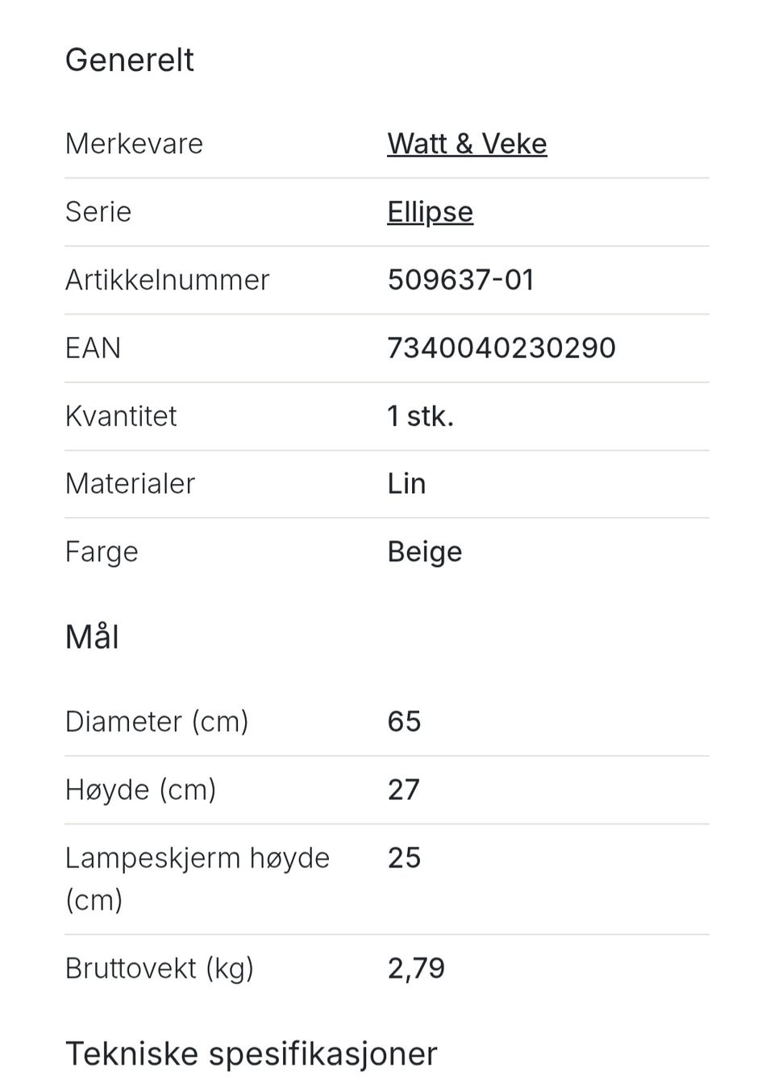This screenshot has width=774, height=1084.
Task: Click the Mål section heading
Action: (x=92, y=636)
